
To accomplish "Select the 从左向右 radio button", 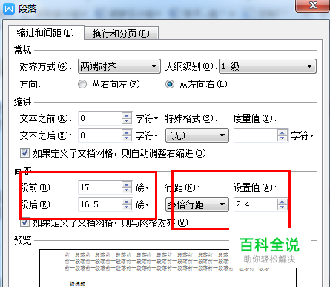I will click(x=170, y=84).
